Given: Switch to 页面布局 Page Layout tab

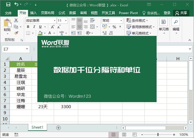Looking at the screenshot, I should (x=47, y=13).
